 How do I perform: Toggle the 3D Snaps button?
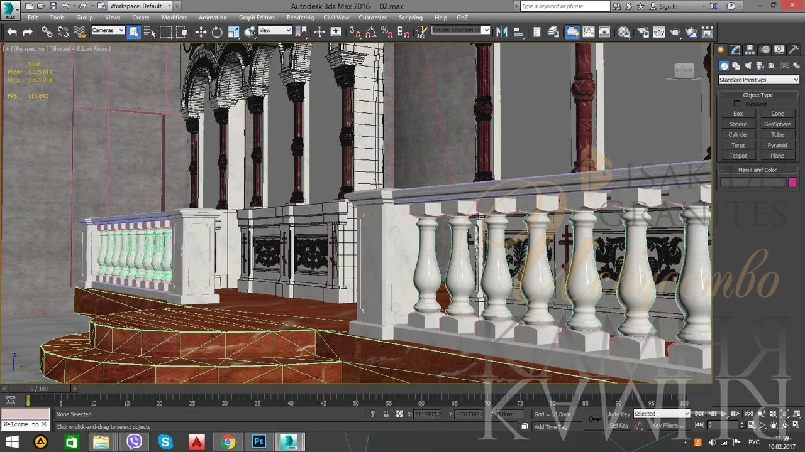(355, 32)
